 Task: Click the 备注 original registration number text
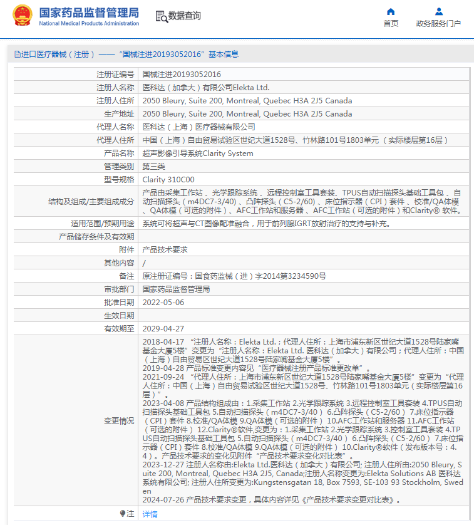click(234, 276)
